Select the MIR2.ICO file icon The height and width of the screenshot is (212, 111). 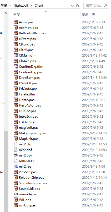pos(16,161)
